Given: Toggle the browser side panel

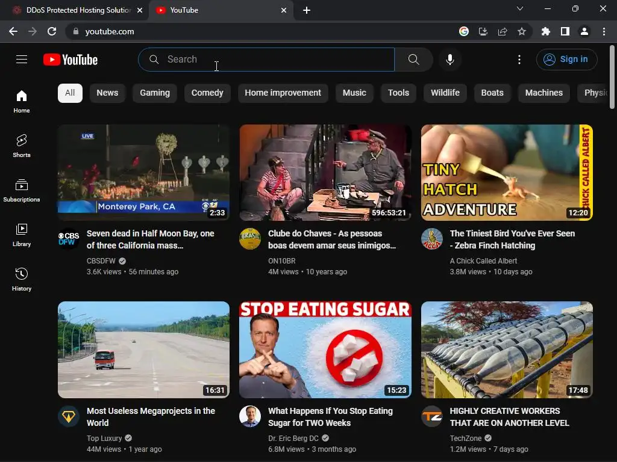Looking at the screenshot, I should tap(565, 31).
